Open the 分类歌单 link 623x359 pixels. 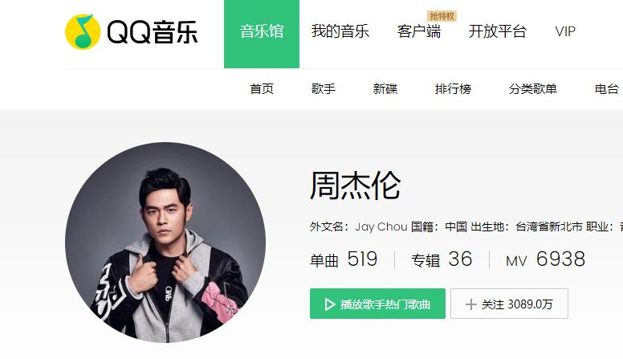[x=533, y=88]
